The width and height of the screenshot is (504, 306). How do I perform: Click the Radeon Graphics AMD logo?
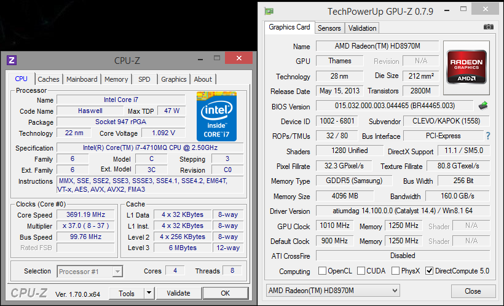(467, 67)
